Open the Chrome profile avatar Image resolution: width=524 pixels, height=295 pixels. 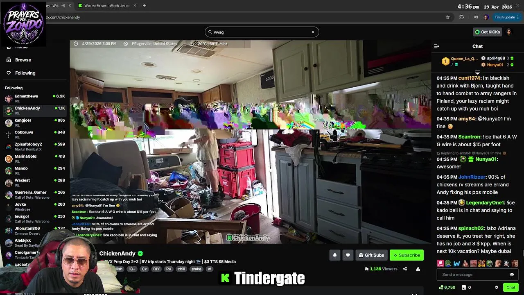(486, 17)
